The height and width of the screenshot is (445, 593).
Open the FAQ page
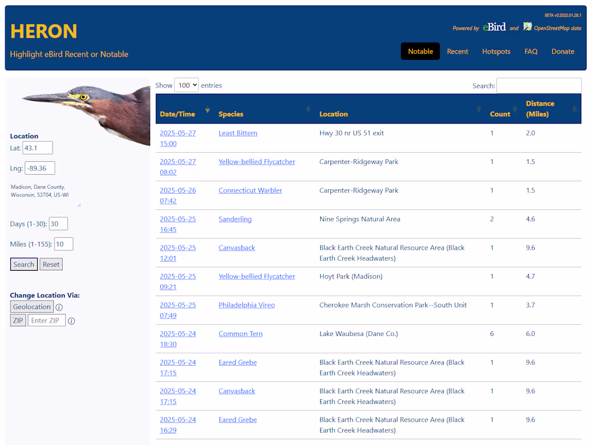click(531, 51)
